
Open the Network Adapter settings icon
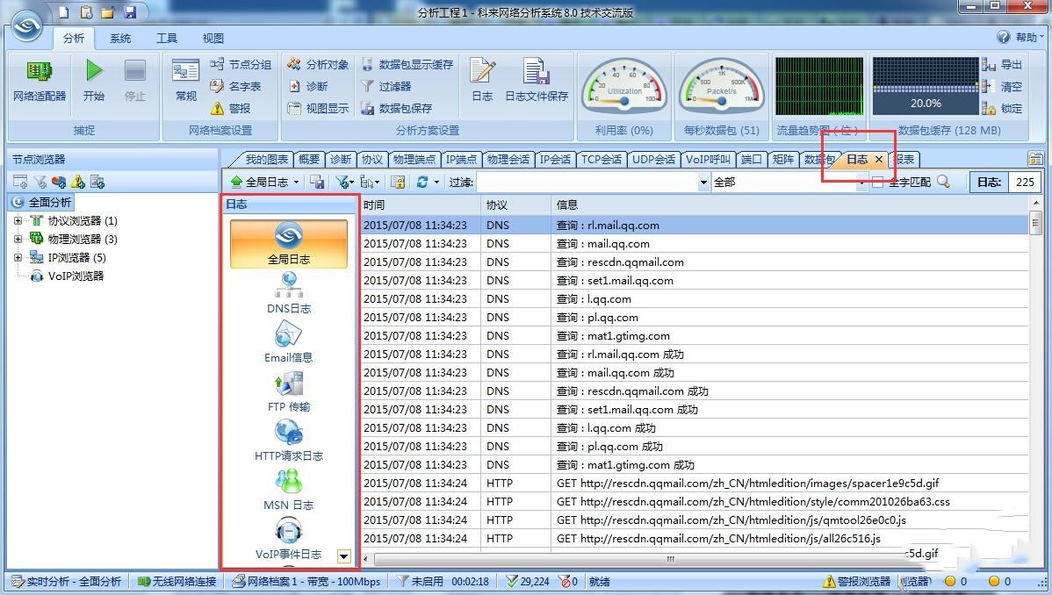(x=39, y=72)
